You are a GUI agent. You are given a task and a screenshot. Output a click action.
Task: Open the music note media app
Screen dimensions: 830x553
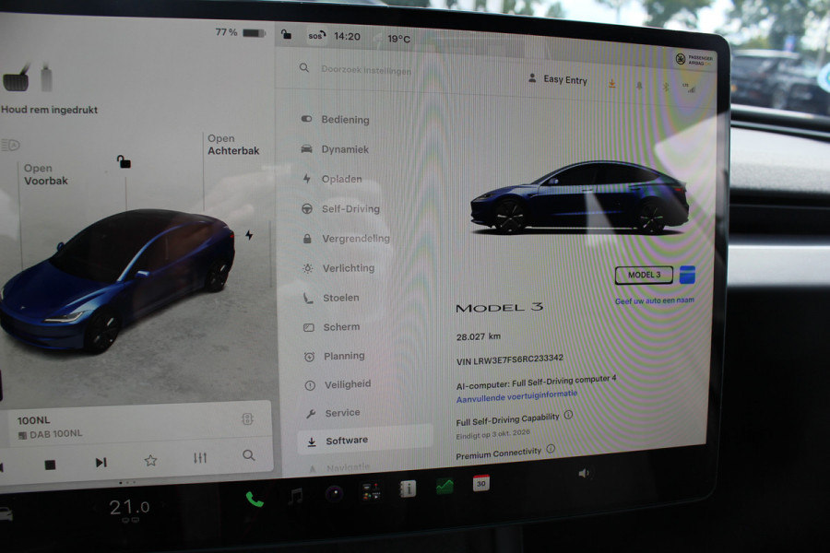pos(295,496)
